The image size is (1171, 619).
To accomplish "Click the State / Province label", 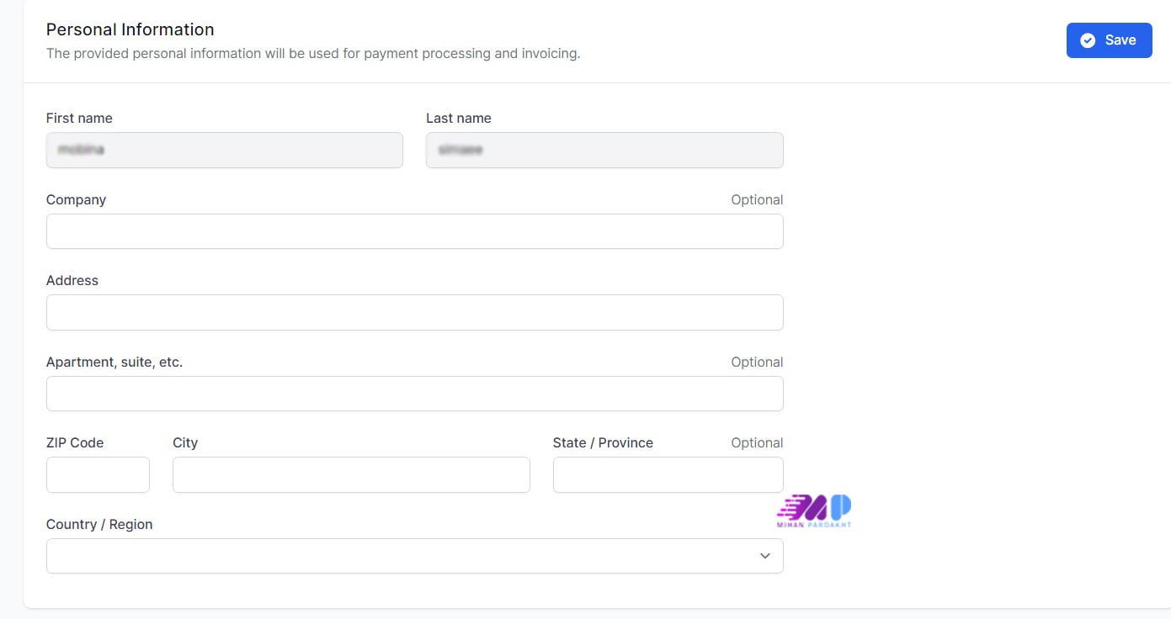I will coord(603,442).
